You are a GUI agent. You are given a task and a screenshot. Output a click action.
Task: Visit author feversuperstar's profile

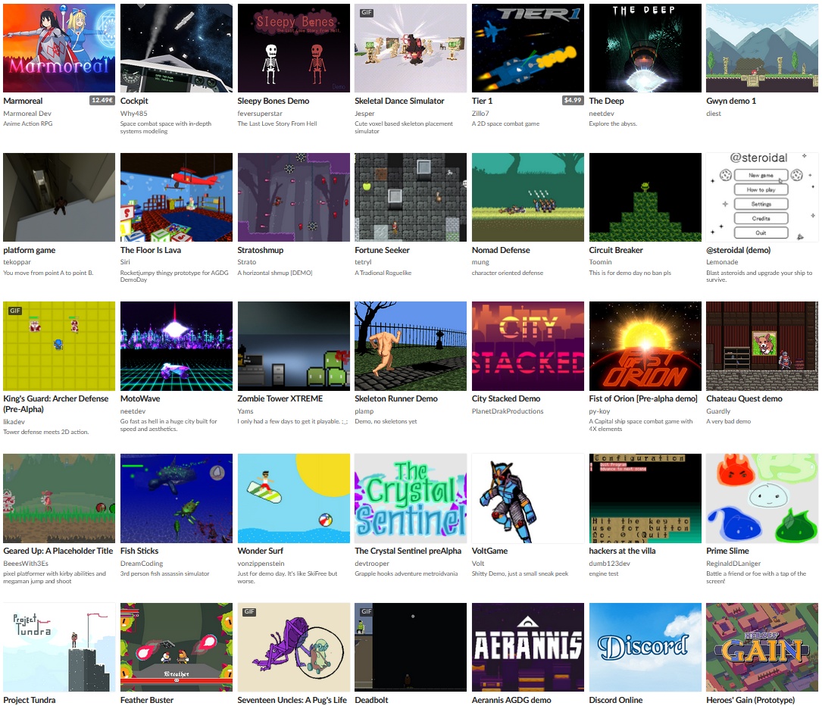[x=260, y=113]
